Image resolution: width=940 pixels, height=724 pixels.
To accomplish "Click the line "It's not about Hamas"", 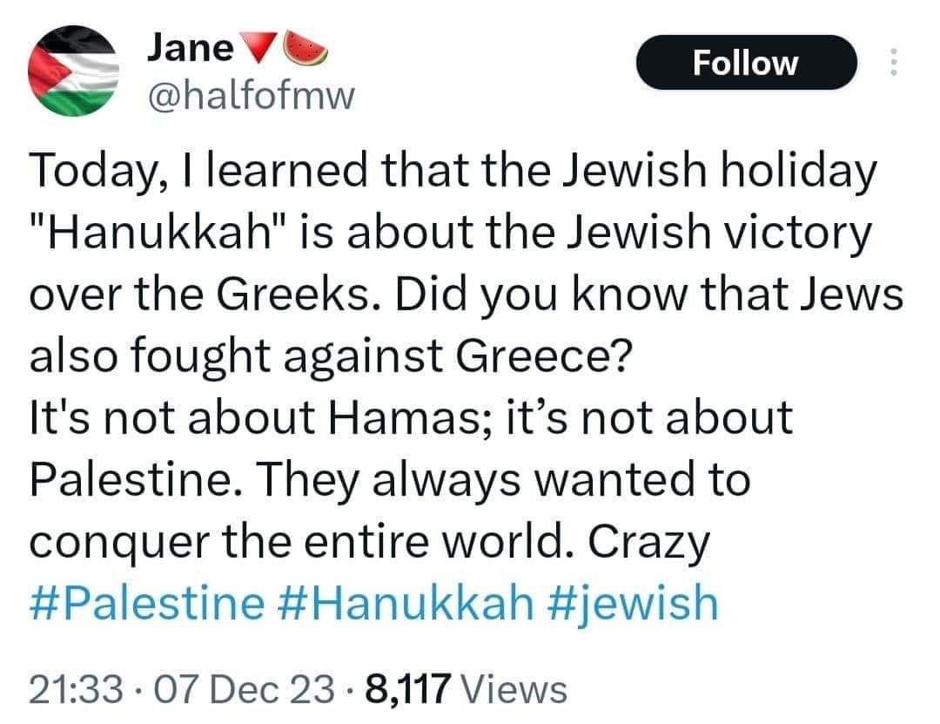I will (411, 418).
